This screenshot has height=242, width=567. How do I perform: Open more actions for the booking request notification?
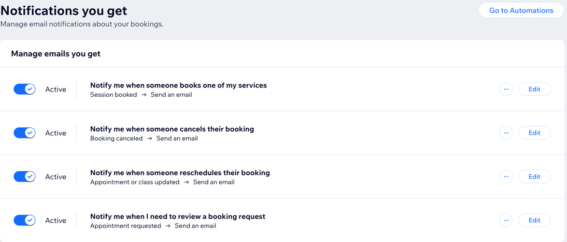point(506,220)
